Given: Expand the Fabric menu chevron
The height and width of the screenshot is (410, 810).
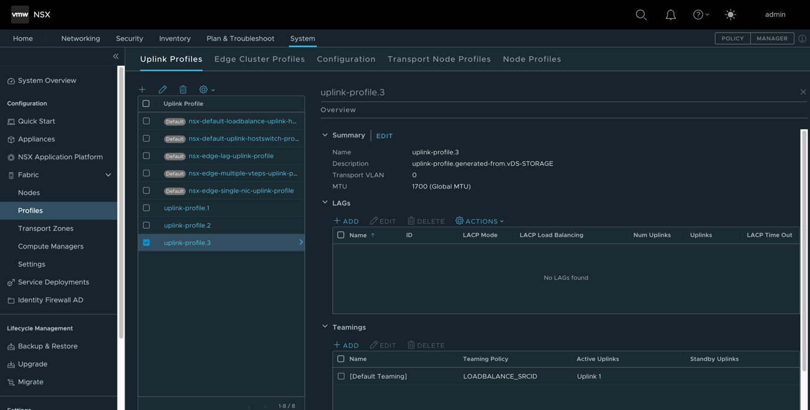Looking at the screenshot, I should click(x=108, y=175).
